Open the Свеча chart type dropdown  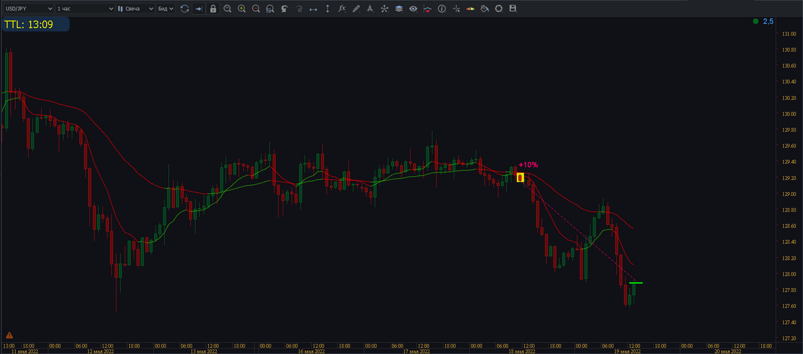coord(135,9)
